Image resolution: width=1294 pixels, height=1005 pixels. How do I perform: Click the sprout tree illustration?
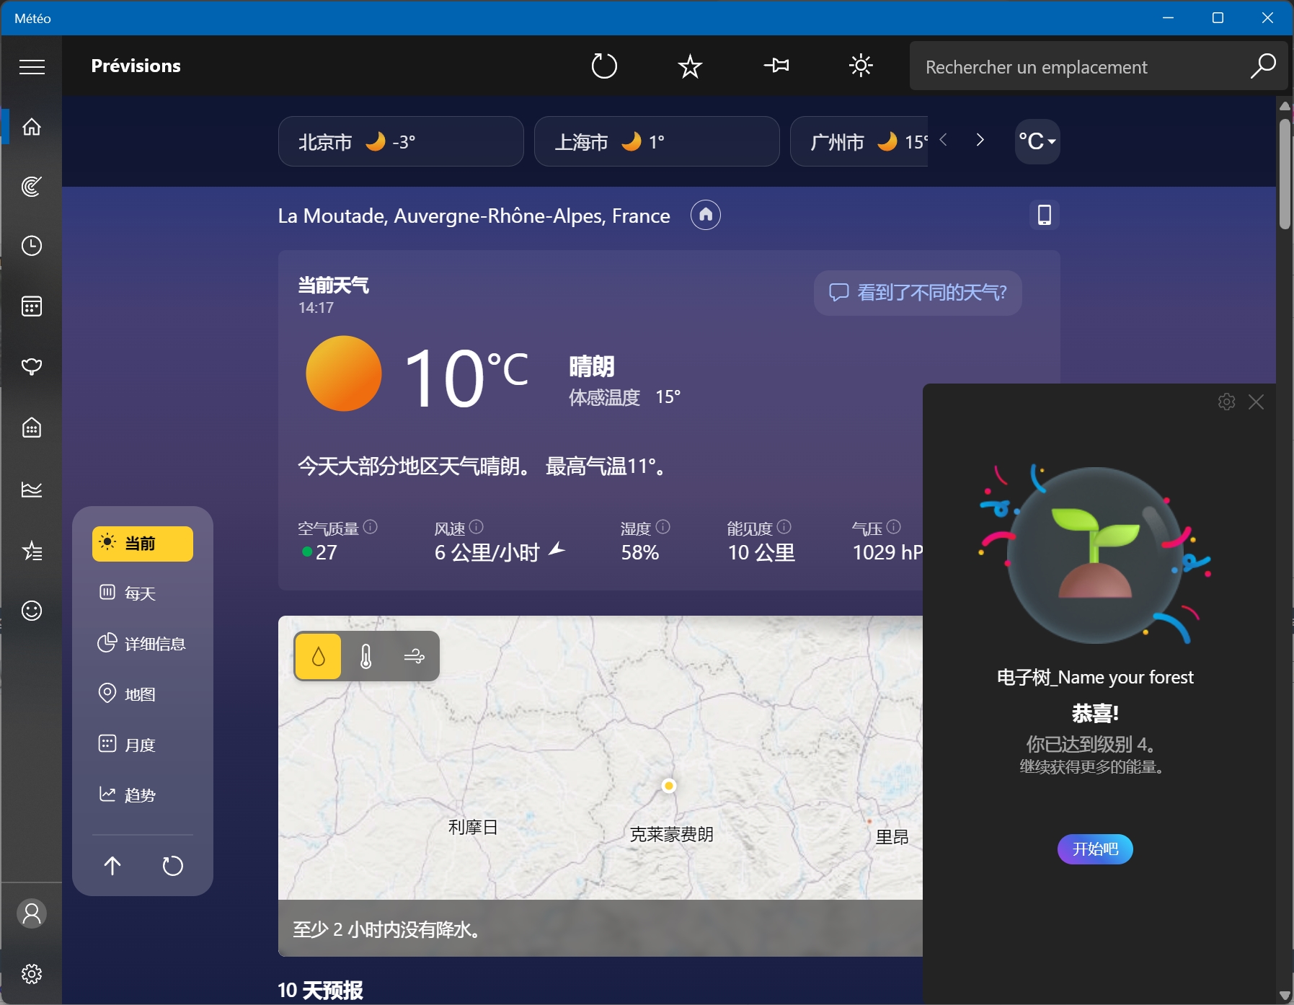(x=1096, y=554)
